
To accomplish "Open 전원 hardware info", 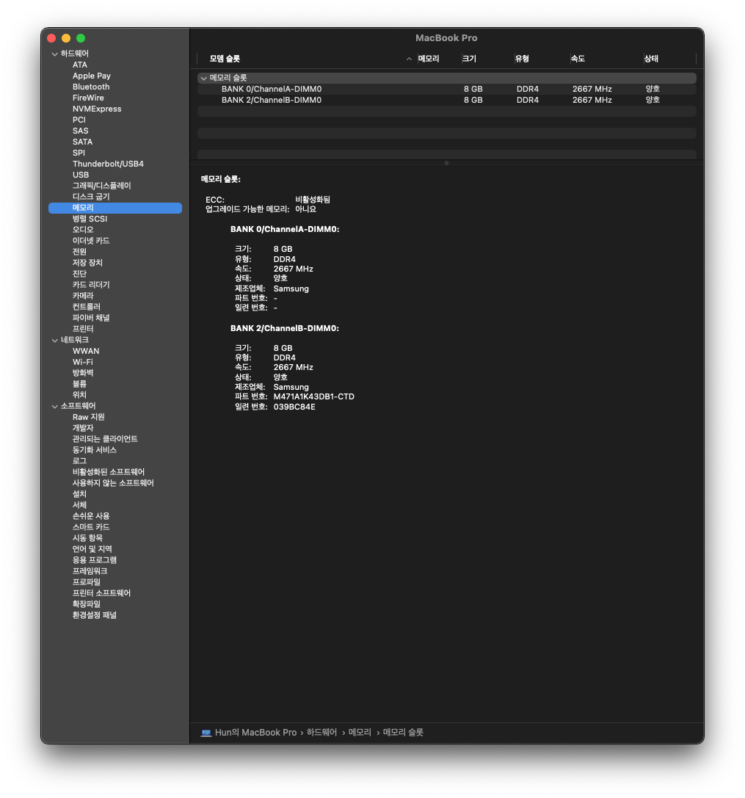I will [x=79, y=252].
